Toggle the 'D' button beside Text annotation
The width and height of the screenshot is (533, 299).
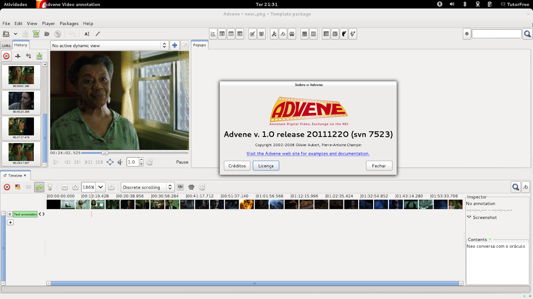(x=10, y=214)
